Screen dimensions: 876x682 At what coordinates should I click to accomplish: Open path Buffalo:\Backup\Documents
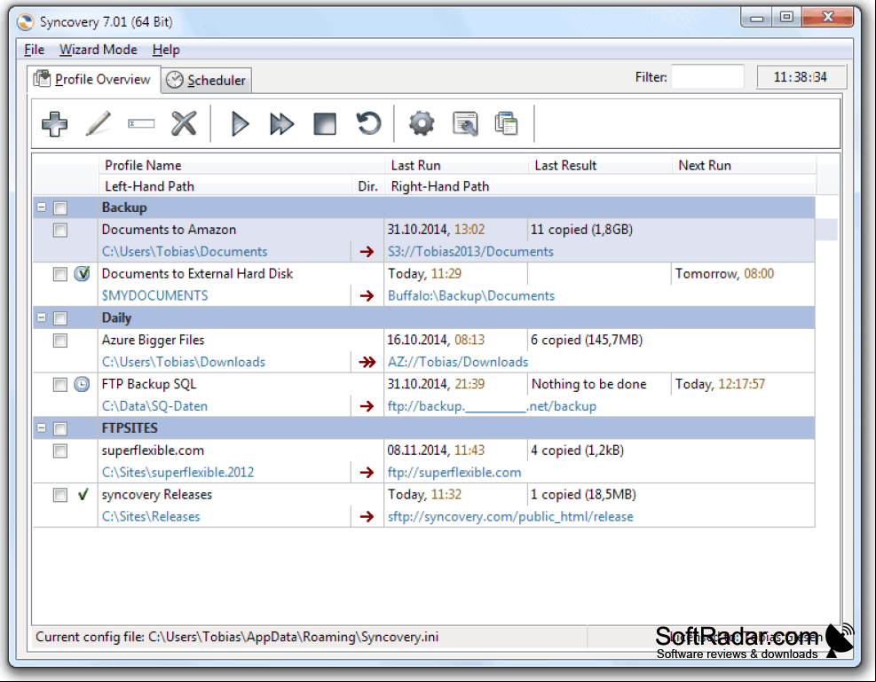click(471, 296)
